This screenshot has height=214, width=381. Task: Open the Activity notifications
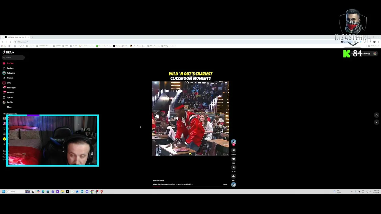coord(8,92)
